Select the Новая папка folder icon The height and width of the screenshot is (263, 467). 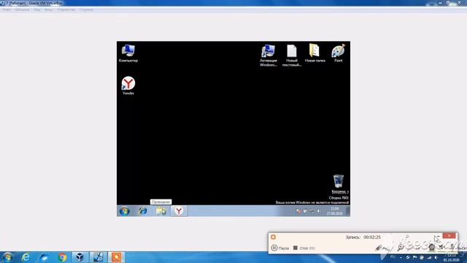click(x=314, y=53)
